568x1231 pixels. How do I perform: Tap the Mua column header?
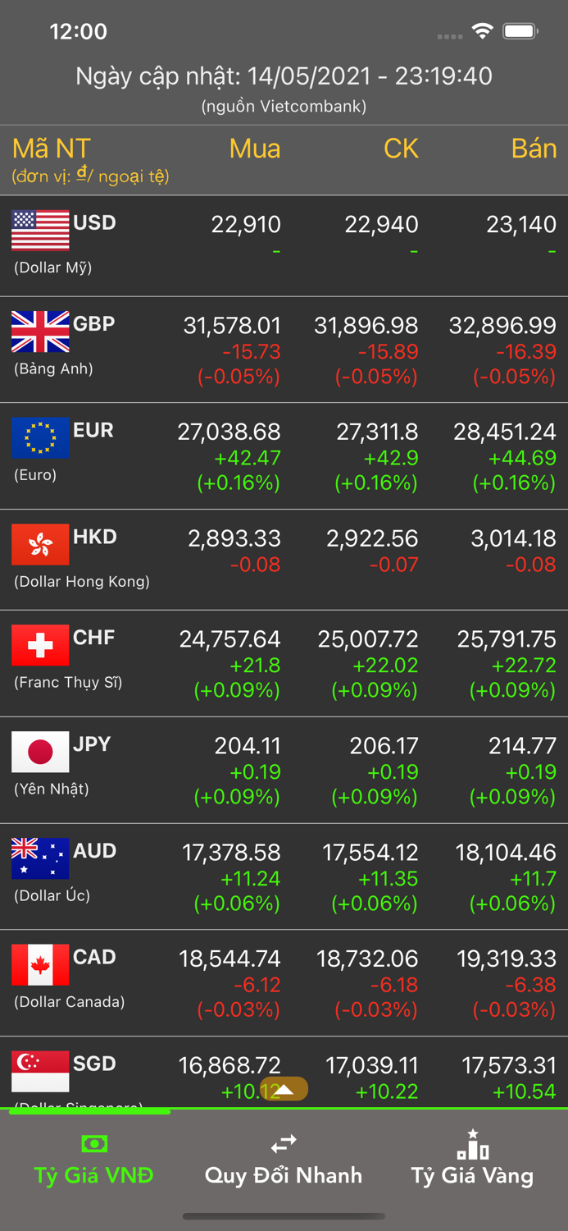tap(255, 149)
